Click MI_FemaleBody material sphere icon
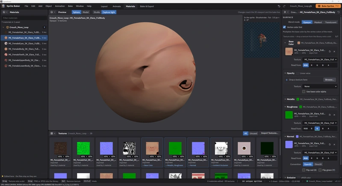Image resolution: width=342 pixels, height=186 pixels. coord(6,49)
